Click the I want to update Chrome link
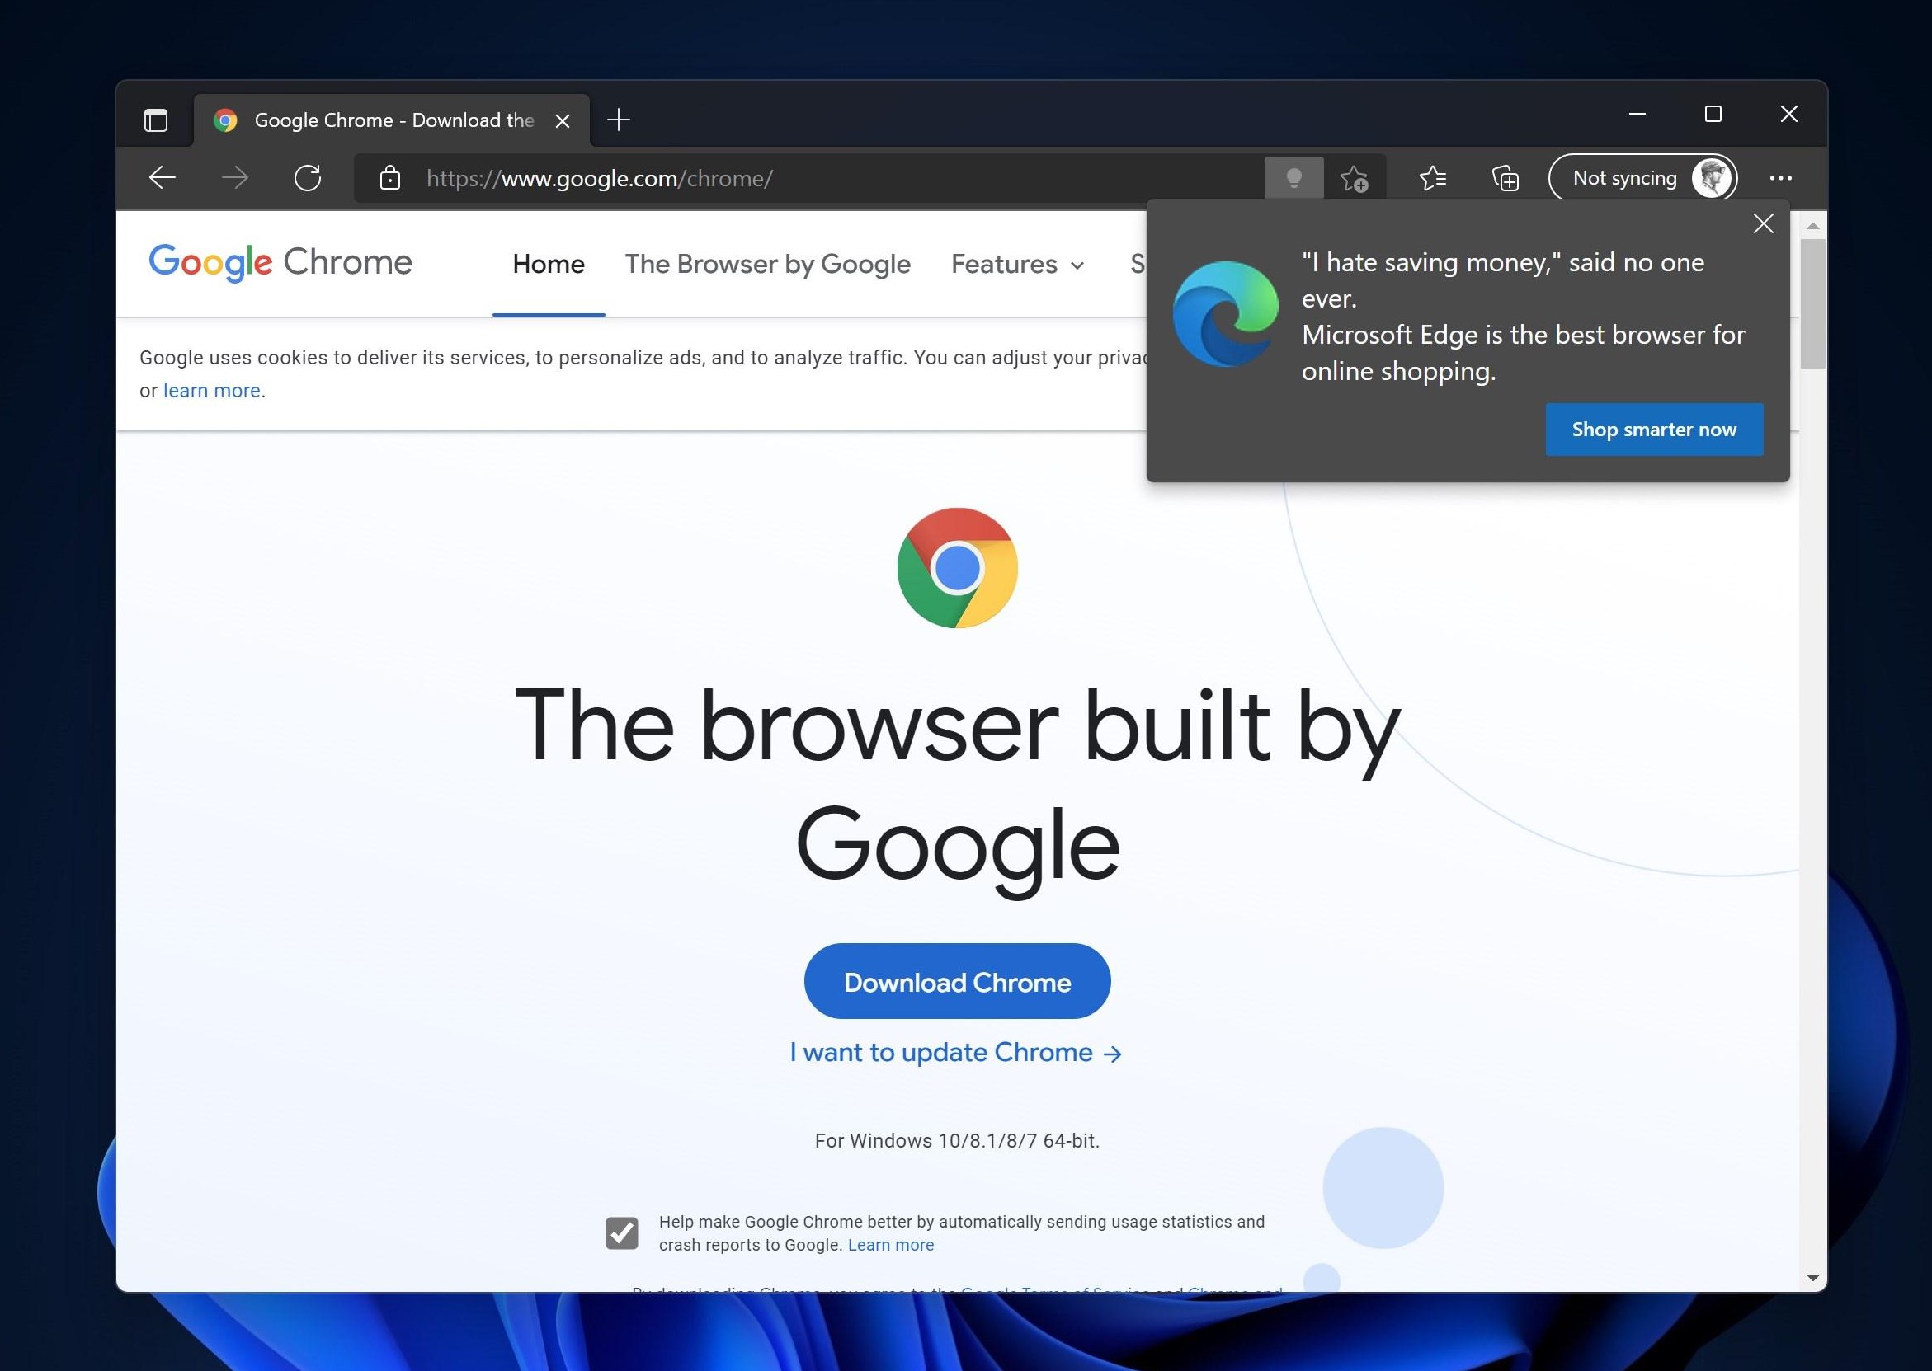The height and width of the screenshot is (1371, 1932). (x=958, y=1052)
